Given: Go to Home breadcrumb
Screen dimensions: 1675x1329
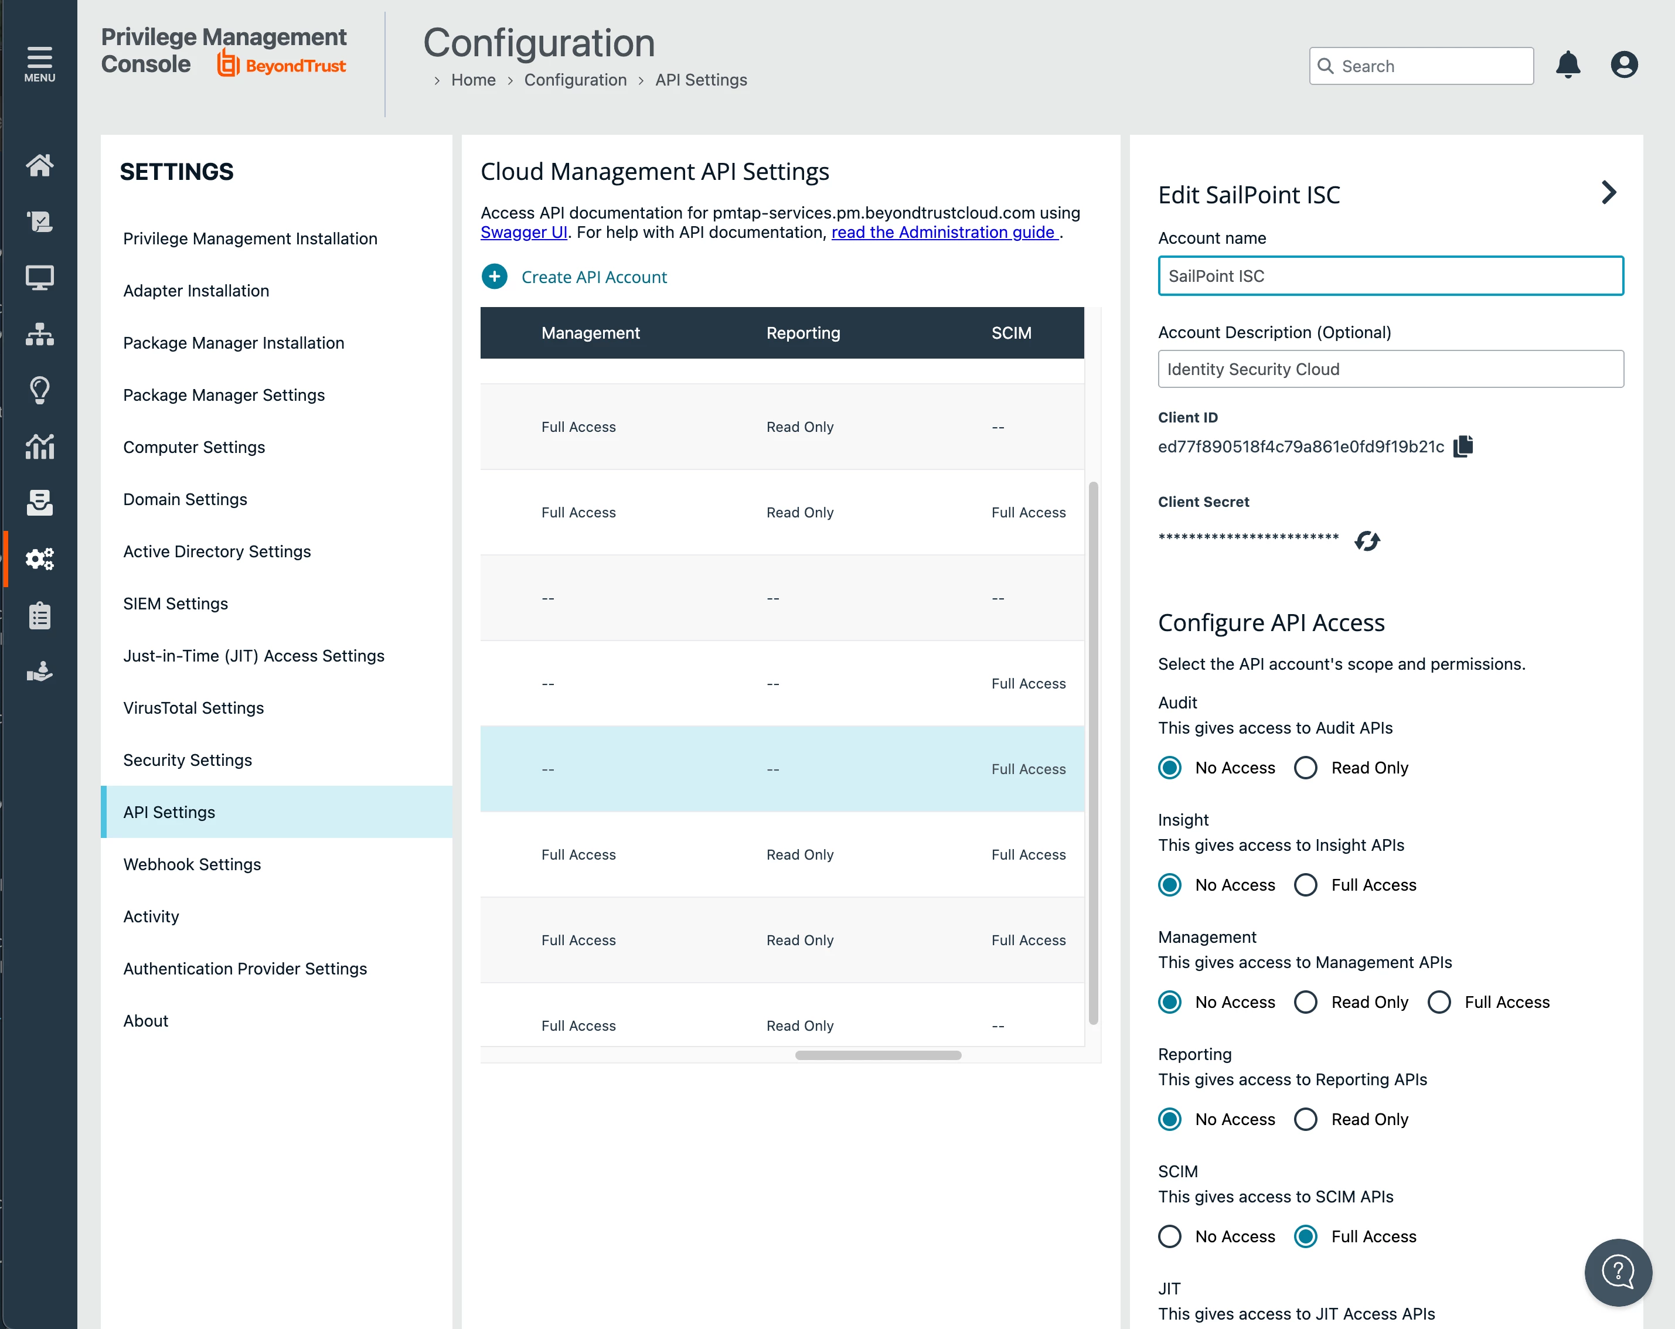Looking at the screenshot, I should coord(473,80).
